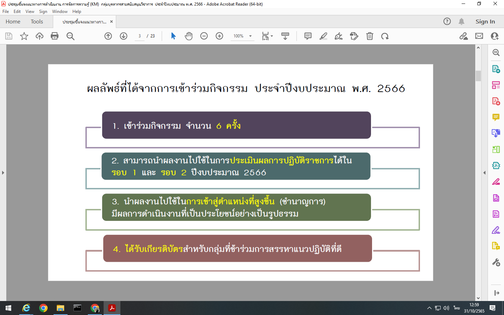The image size is (504, 315).
Task: Activate the arrow Selection tool
Action: [x=173, y=36]
